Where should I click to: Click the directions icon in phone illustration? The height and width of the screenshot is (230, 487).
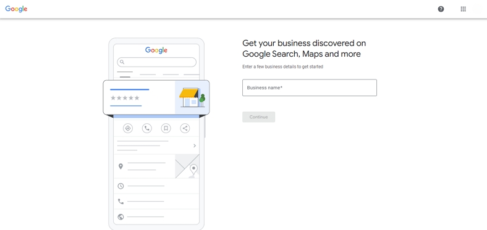pos(128,128)
